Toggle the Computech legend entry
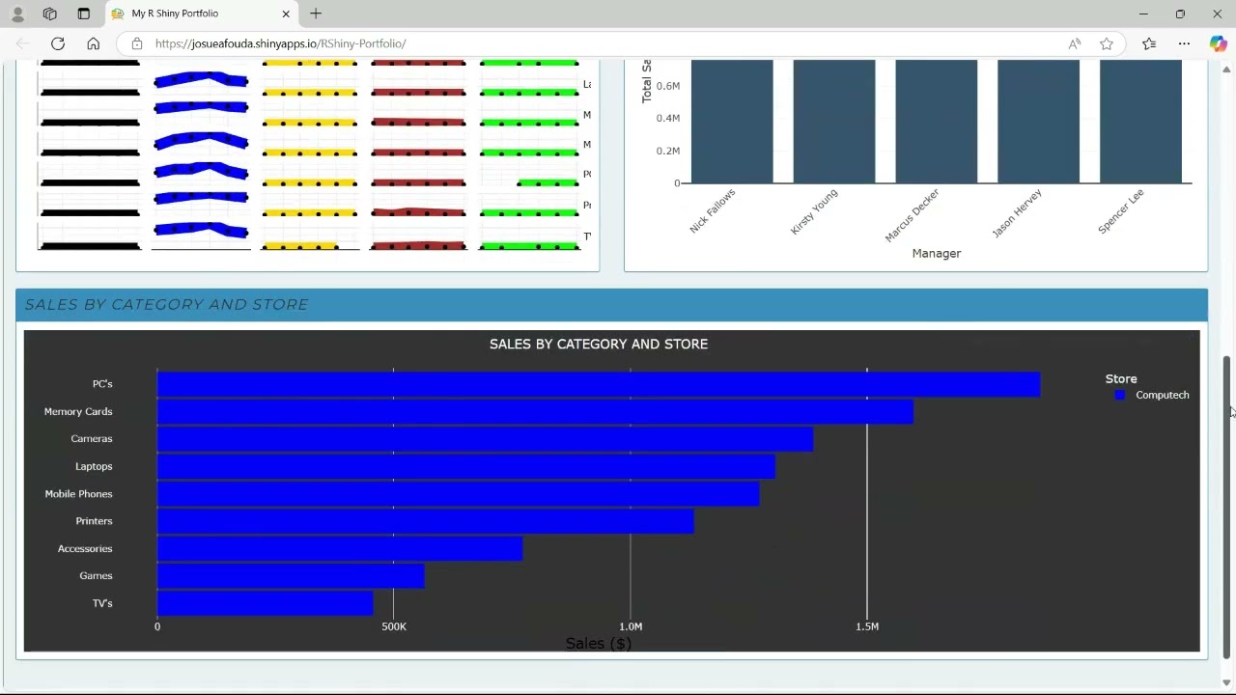 tap(1152, 395)
